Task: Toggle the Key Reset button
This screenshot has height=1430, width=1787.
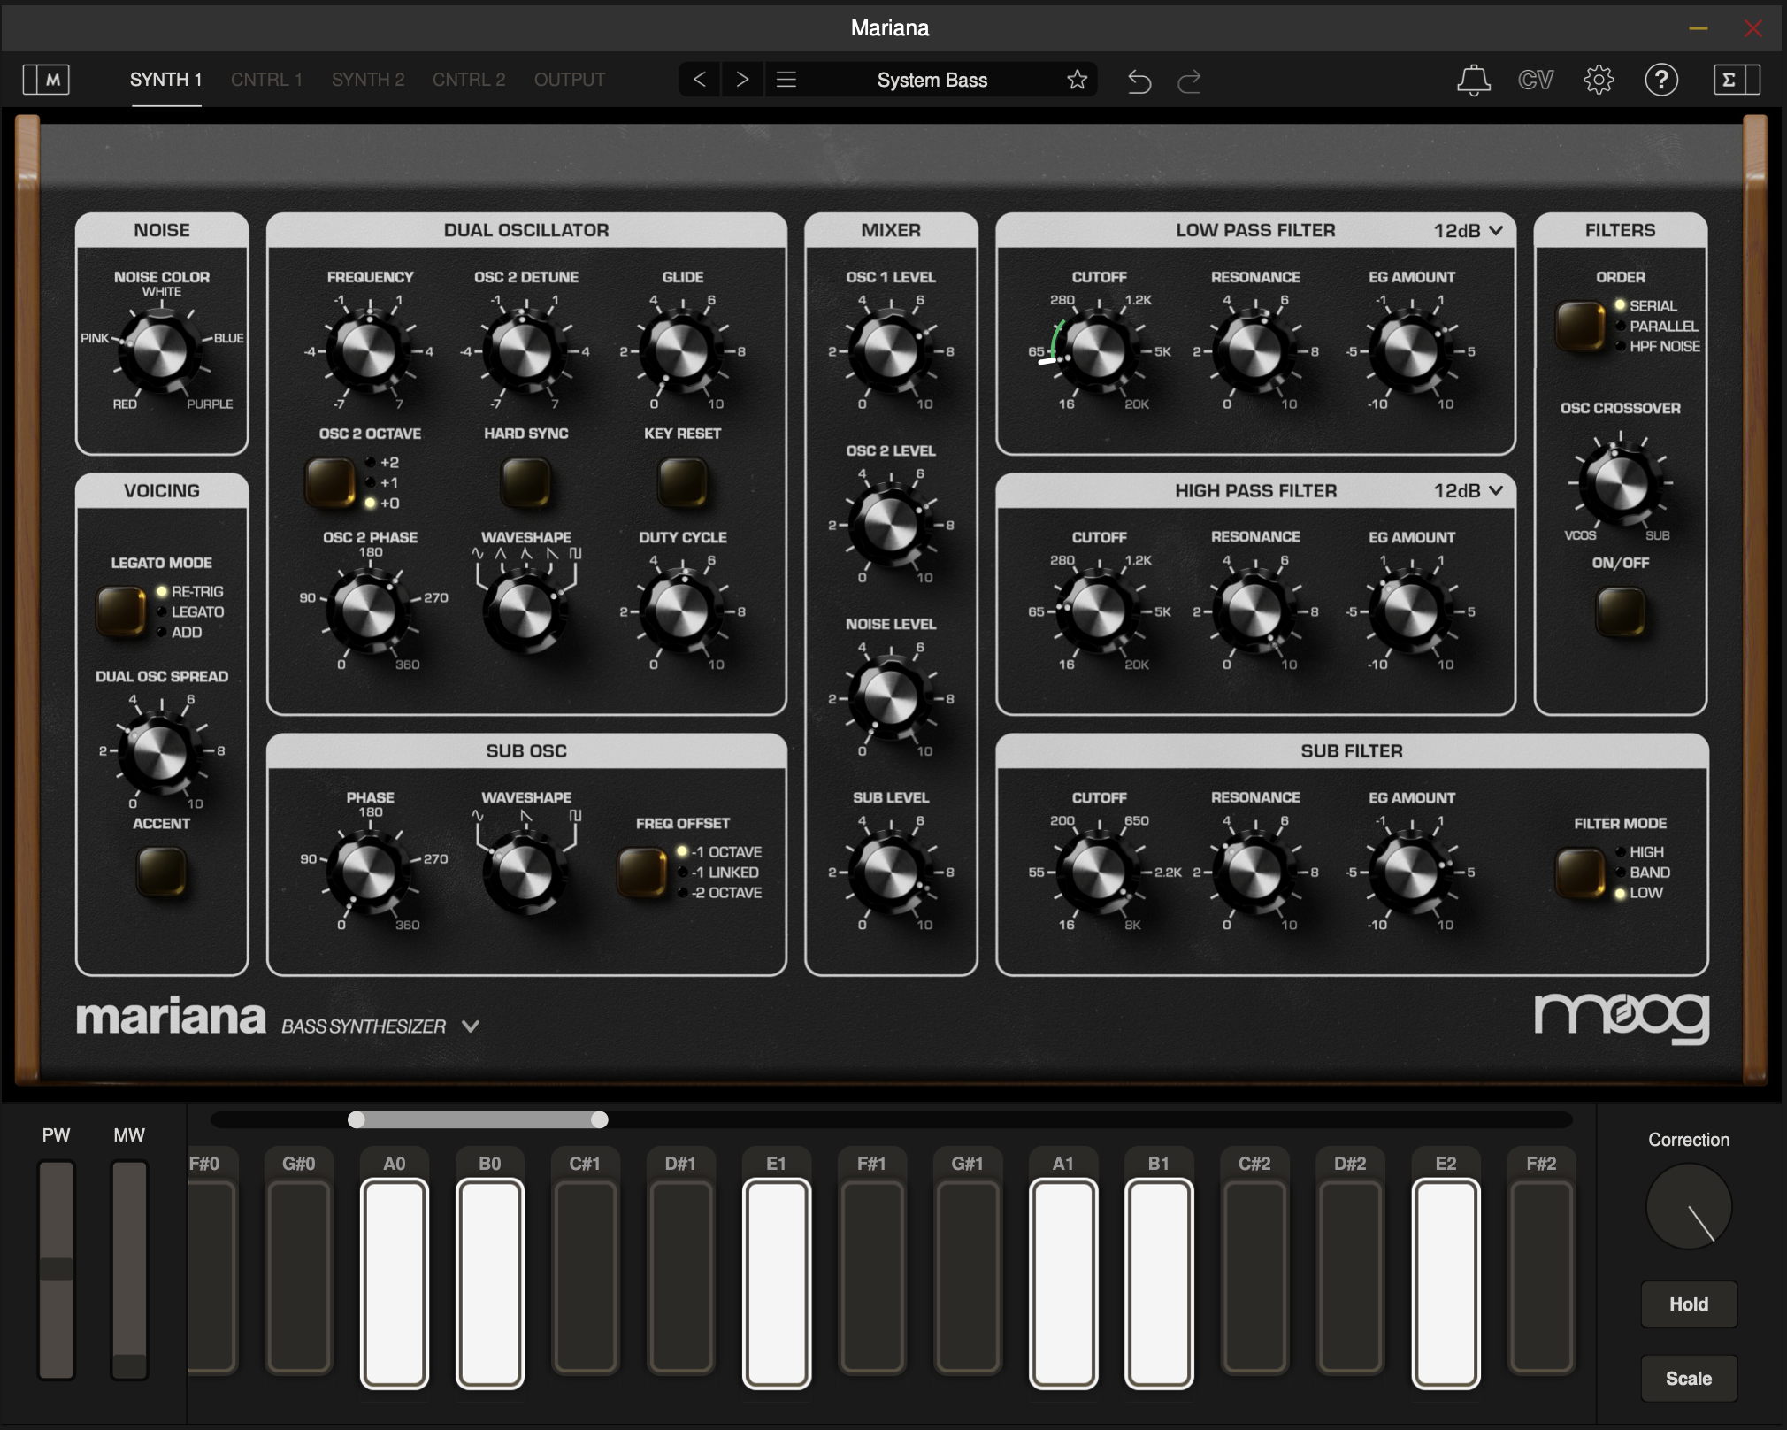Action: point(682,481)
